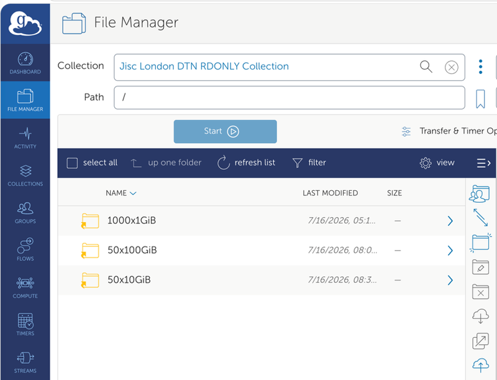Go to File Manager in sidebar
Image resolution: width=497 pixels, height=380 pixels.
click(25, 100)
